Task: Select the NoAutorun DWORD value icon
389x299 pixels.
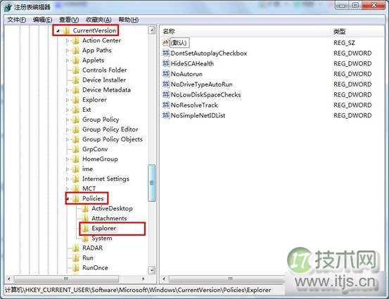Action: click(x=166, y=74)
